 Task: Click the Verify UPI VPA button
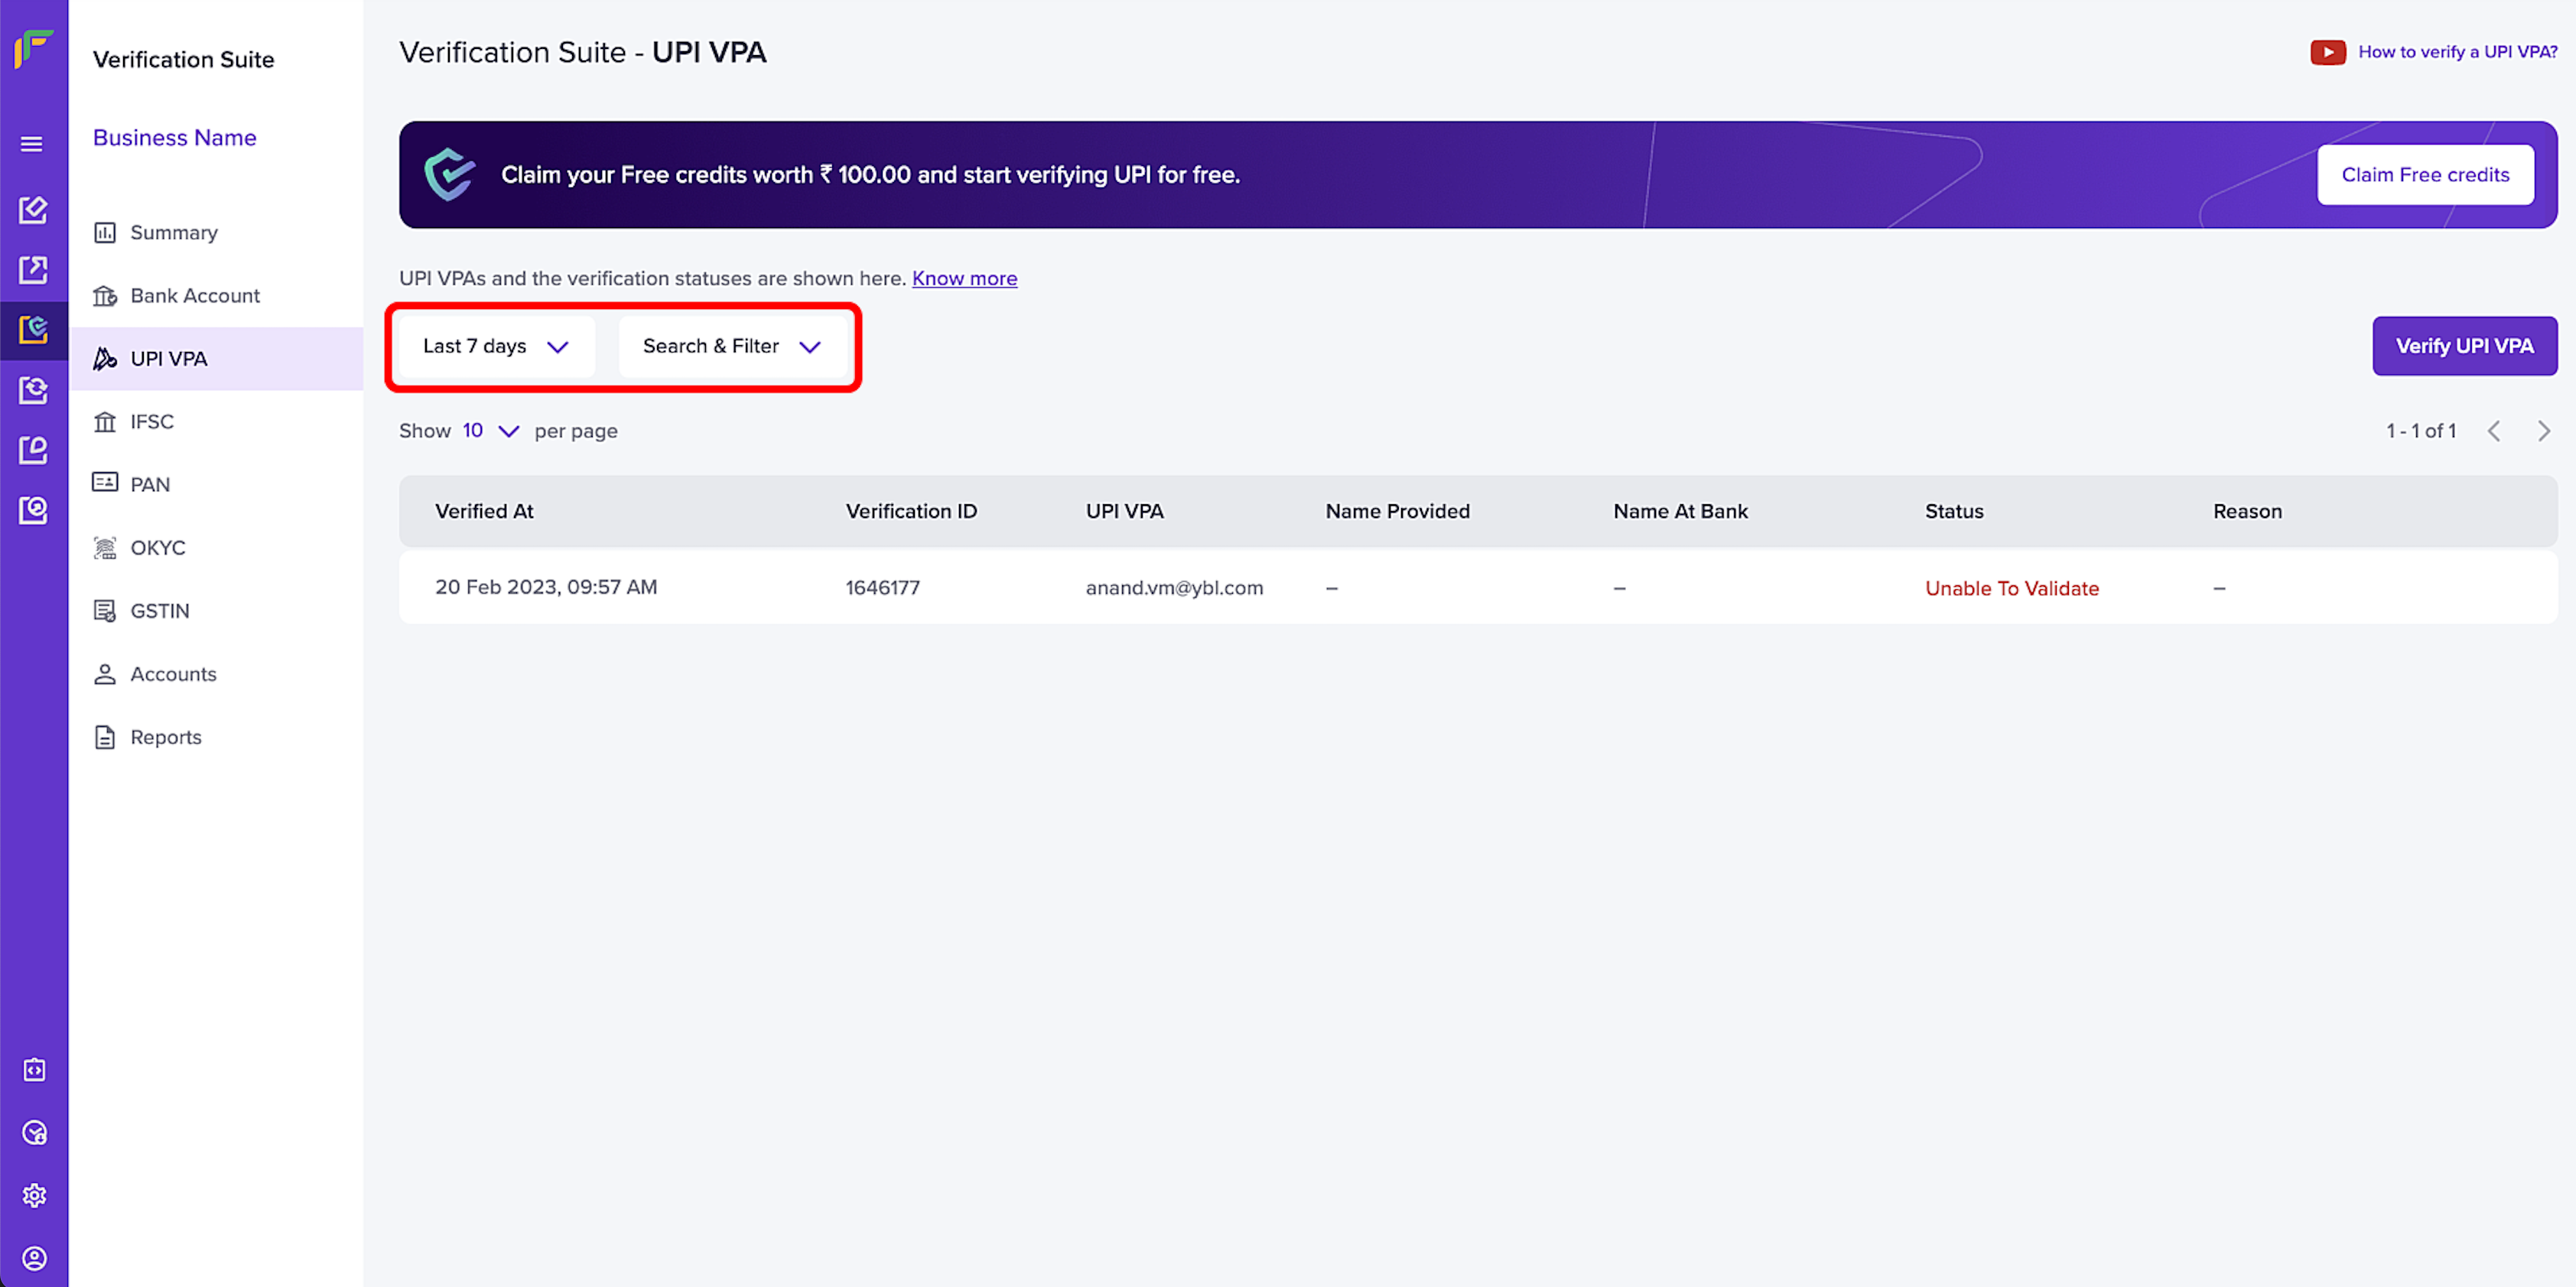2463,347
